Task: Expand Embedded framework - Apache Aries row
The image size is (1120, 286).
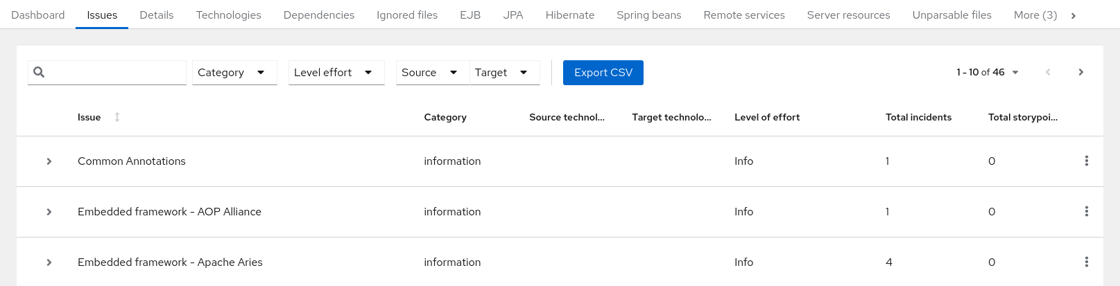Action: [49, 262]
